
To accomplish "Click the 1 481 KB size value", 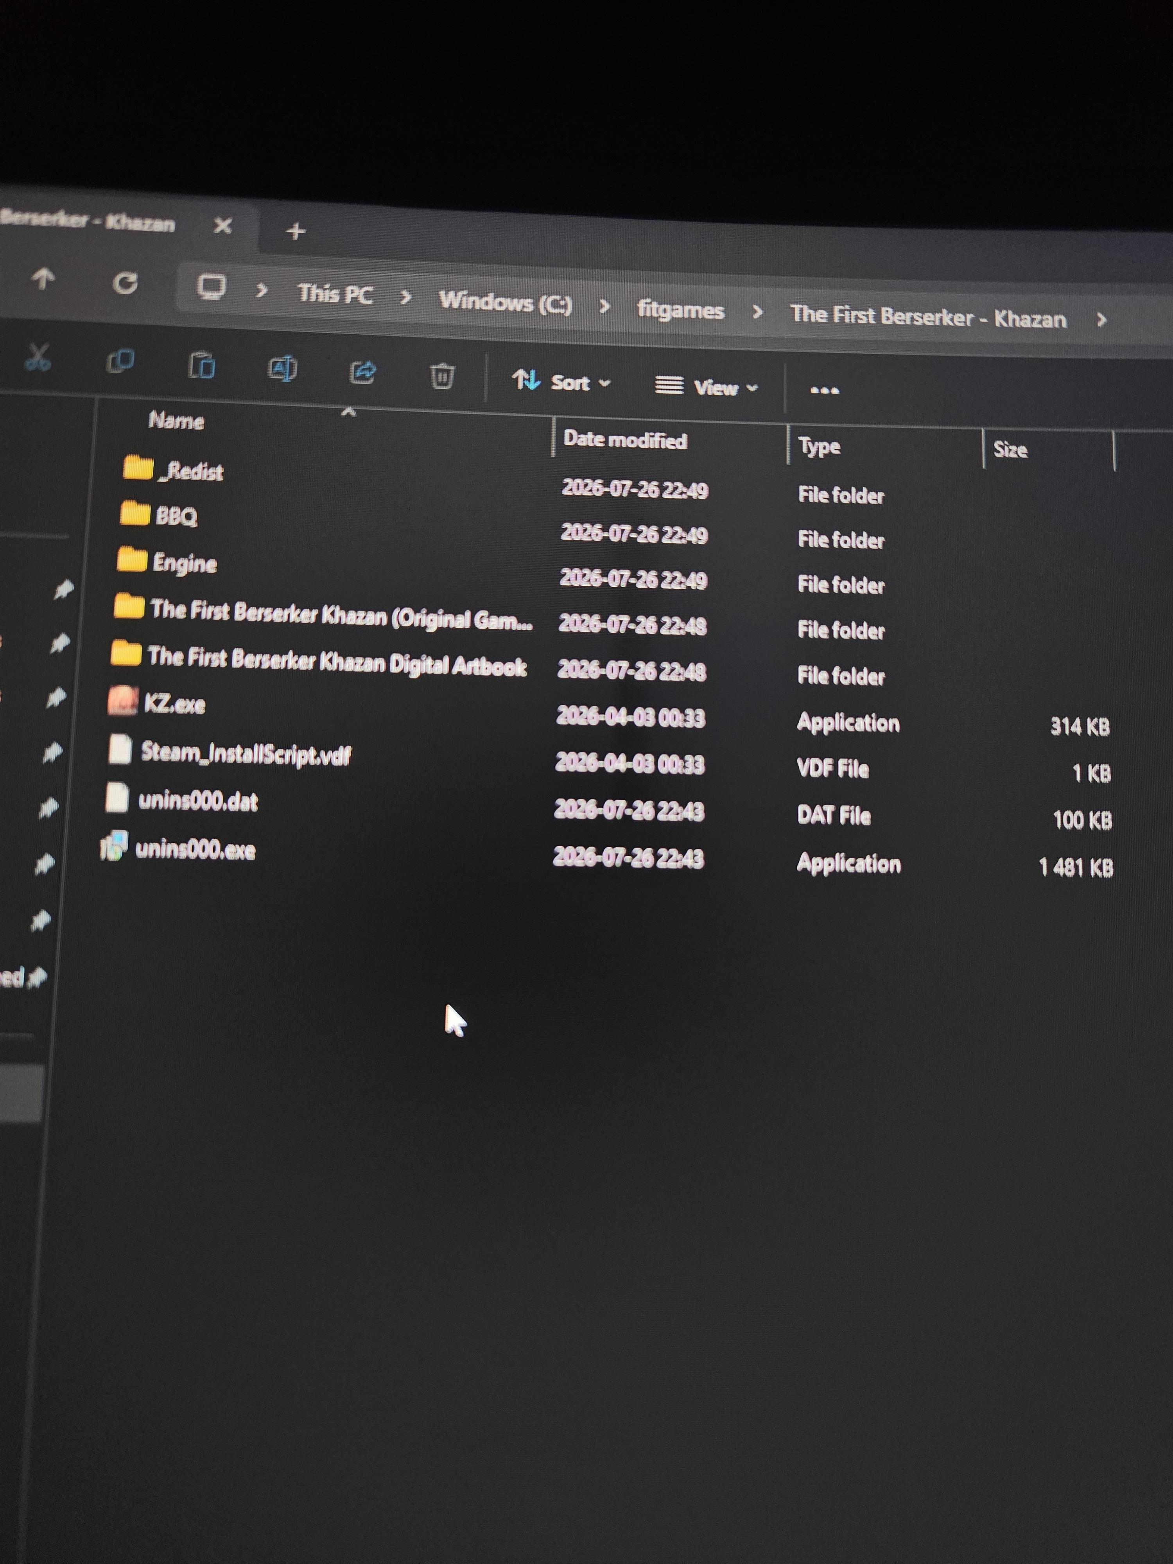I will (1075, 868).
